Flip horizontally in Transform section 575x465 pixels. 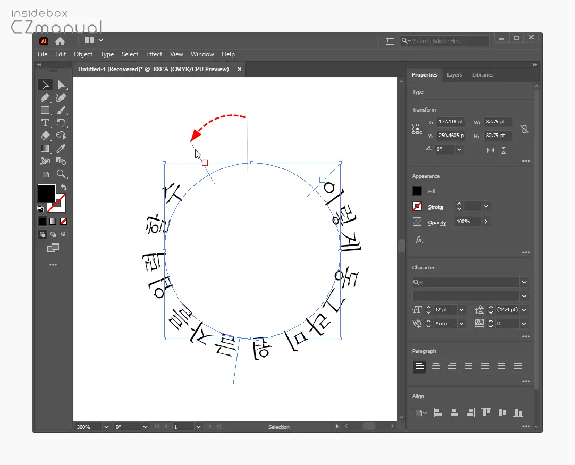(x=491, y=150)
